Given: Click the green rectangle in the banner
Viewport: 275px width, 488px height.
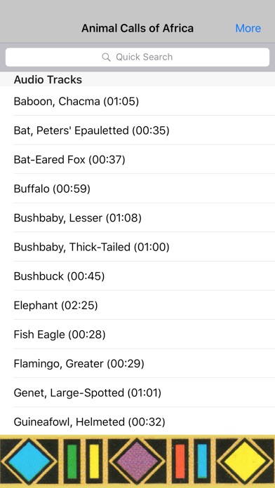Looking at the screenshot, I should [72, 461].
